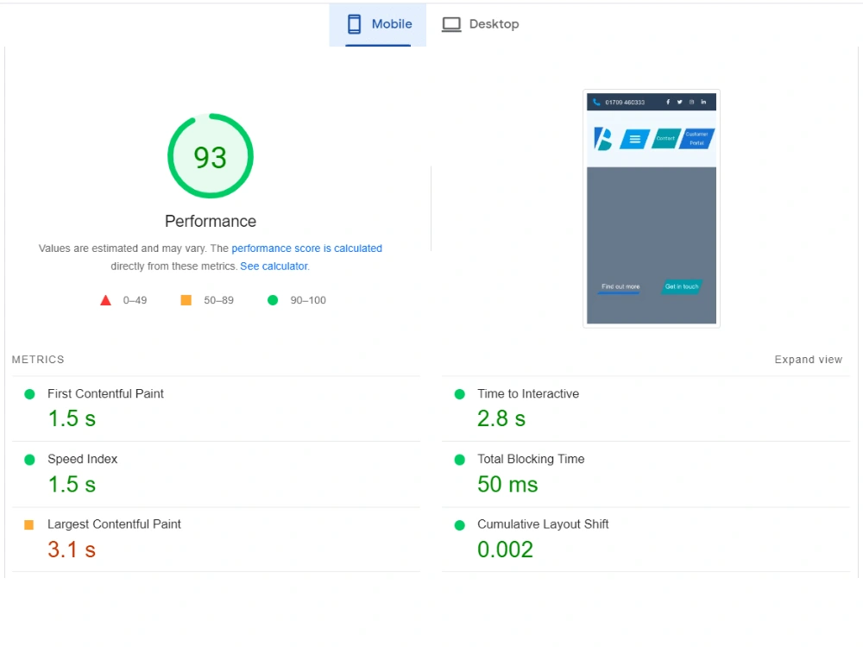Viewport: 863px width, 647px height.
Task: Click 'Customer Portal' button in screenshot preview
Action: [696, 139]
